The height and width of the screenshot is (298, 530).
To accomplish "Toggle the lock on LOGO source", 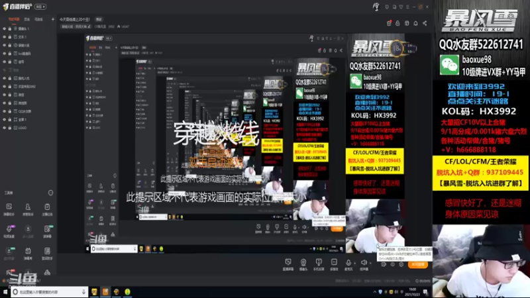I will pyautogui.click(x=10, y=128).
